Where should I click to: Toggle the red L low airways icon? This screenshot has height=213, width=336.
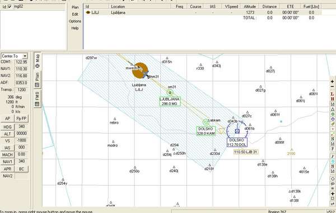332,94
